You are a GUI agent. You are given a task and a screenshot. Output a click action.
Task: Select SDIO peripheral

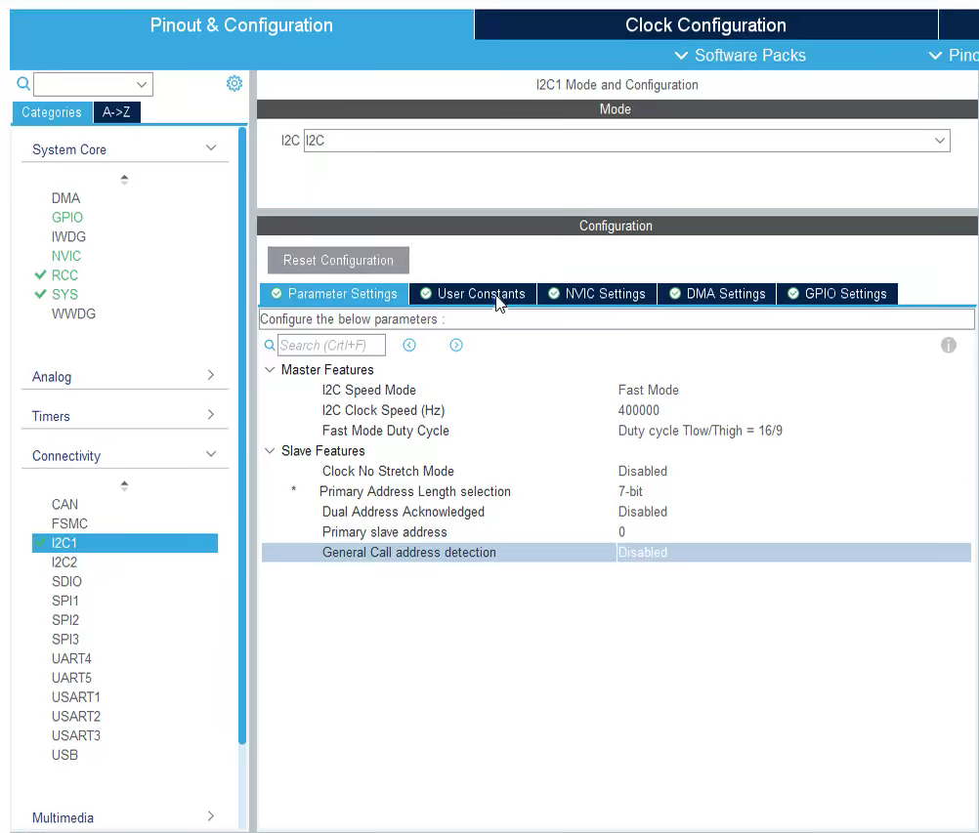66,582
